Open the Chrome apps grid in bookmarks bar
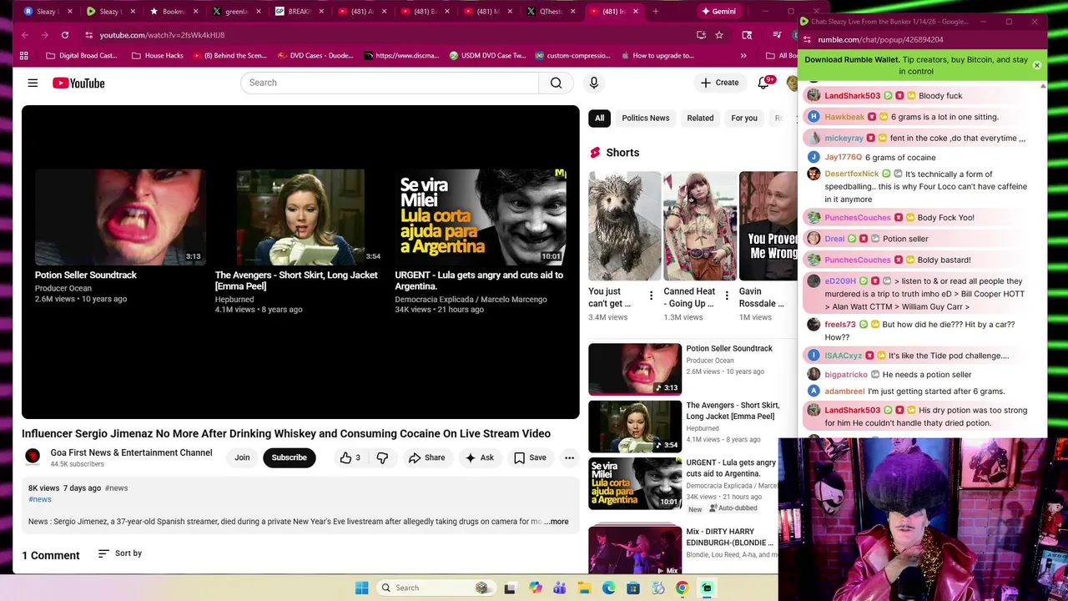Image resolution: width=1068 pixels, height=601 pixels. click(24, 56)
